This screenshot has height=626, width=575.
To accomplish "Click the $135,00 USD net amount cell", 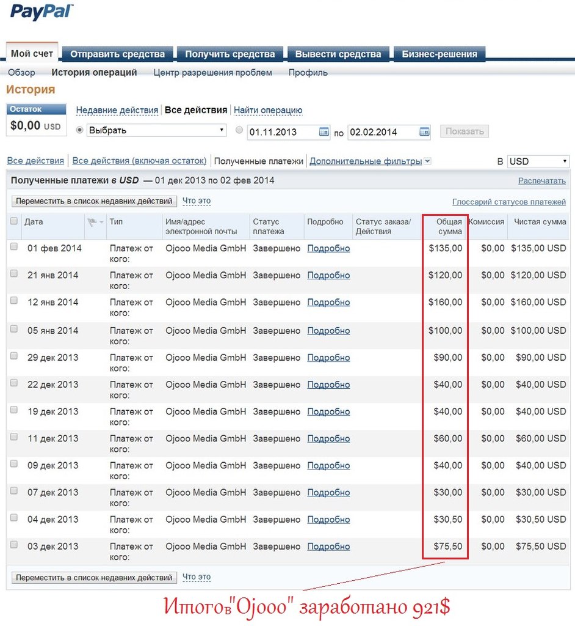I will pyautogui.click(x=538, y=248).
